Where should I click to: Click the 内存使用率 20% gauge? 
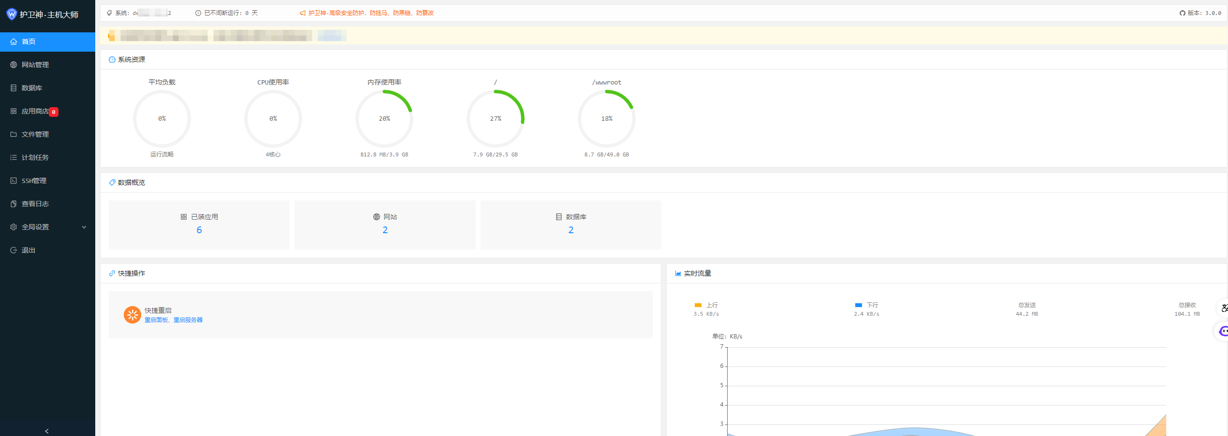click(x=384, y=118)
